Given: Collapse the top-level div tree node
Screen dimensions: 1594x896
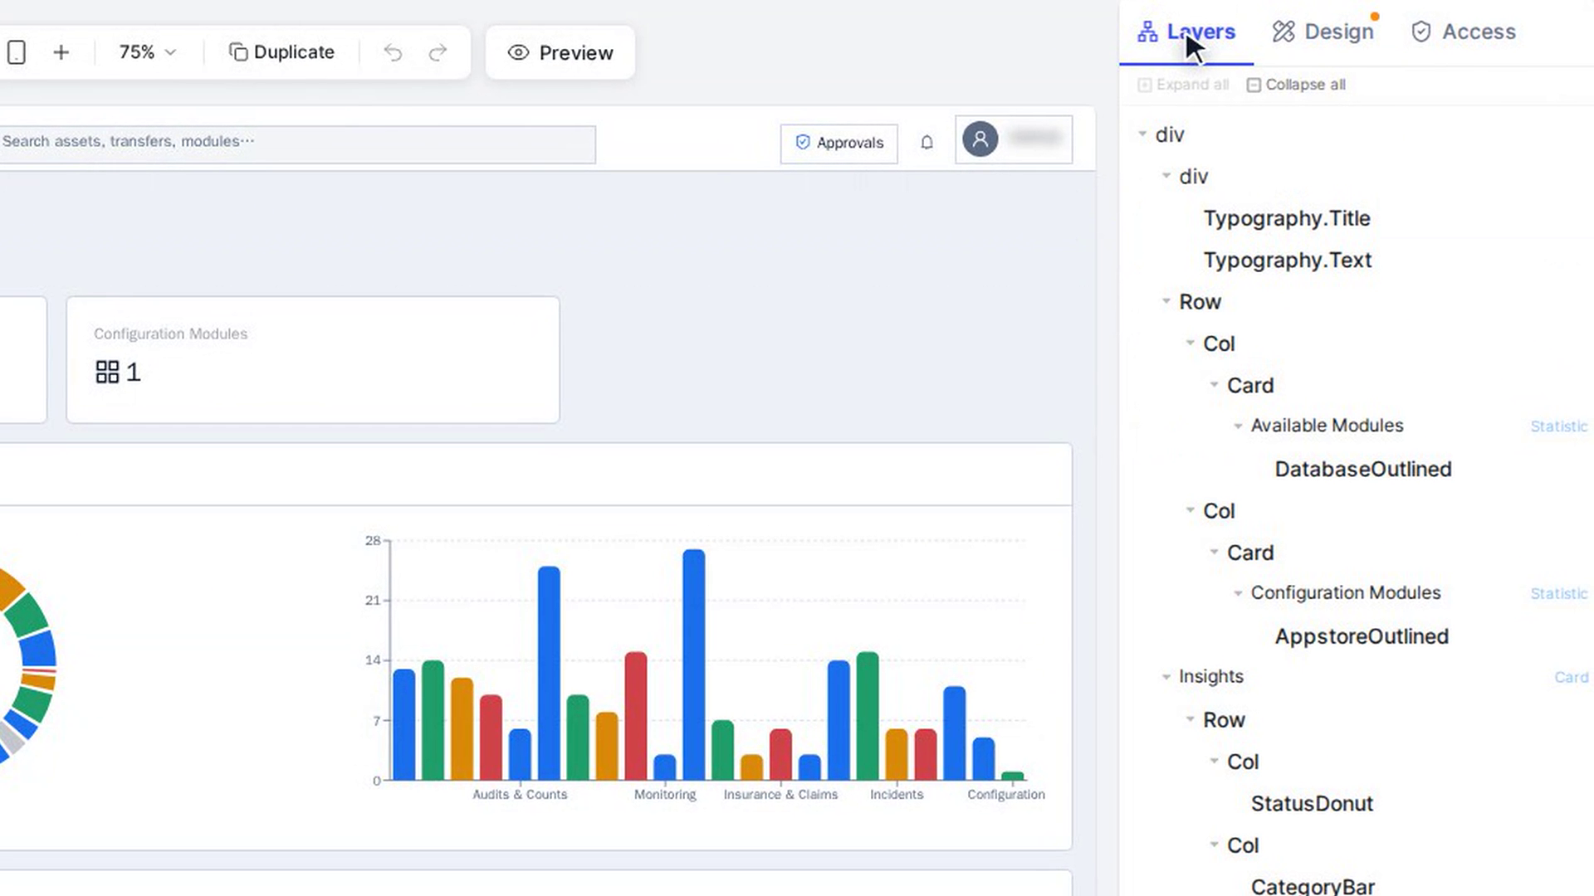Looking at the screenshot, I should (x=1142, y=134).
